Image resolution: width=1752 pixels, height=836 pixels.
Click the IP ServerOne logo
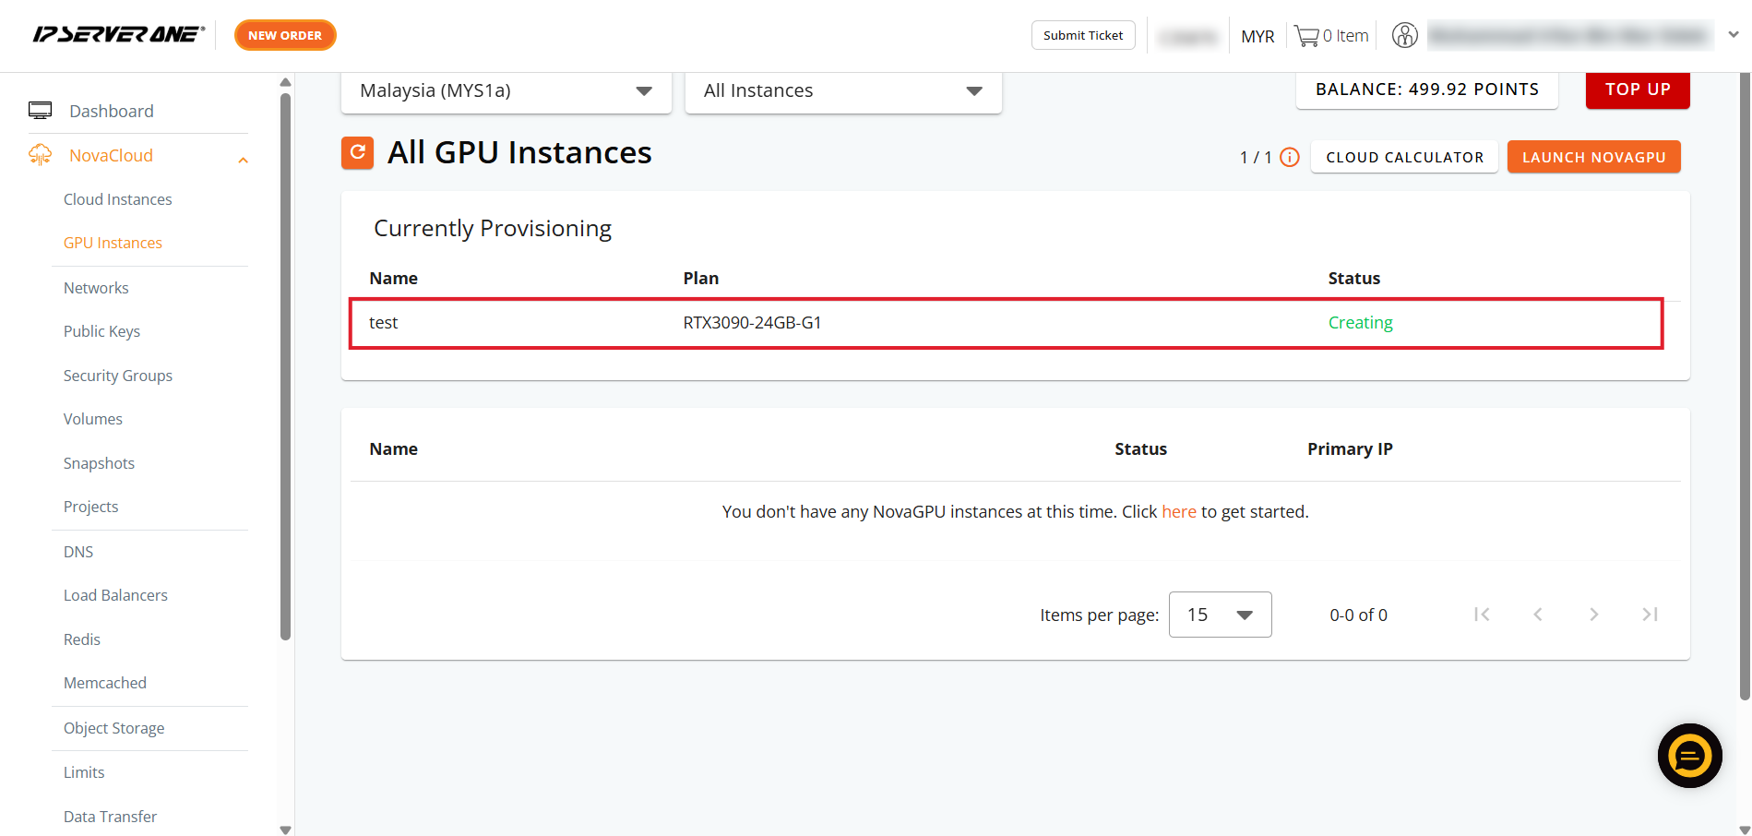tap(119, 35)
